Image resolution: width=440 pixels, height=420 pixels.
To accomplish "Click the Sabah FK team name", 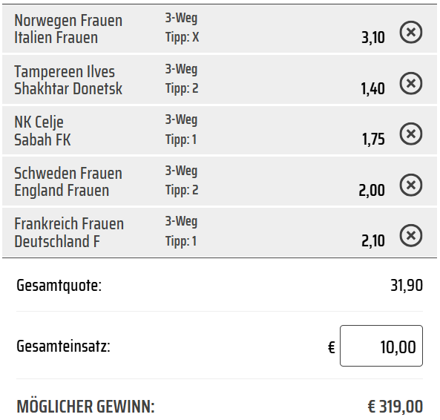I will tap(42, 140).
